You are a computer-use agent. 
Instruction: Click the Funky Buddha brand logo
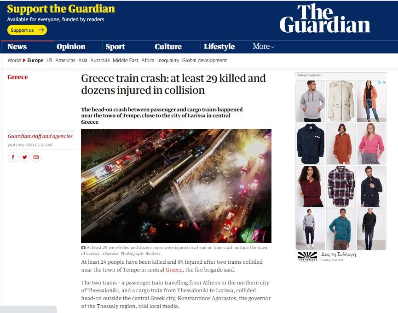307,256
